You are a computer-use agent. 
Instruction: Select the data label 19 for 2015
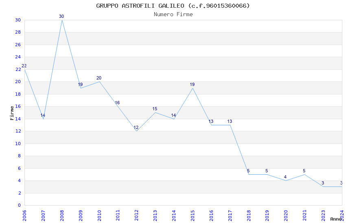[x=192, y=85]
